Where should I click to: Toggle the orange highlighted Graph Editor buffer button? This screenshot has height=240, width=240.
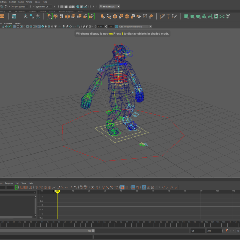122,187
